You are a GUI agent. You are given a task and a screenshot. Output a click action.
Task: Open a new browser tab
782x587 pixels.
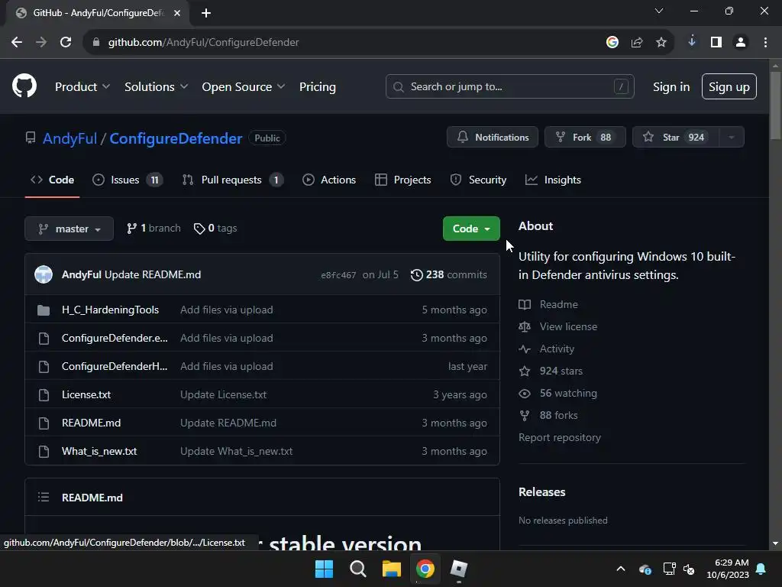point(206,13)
